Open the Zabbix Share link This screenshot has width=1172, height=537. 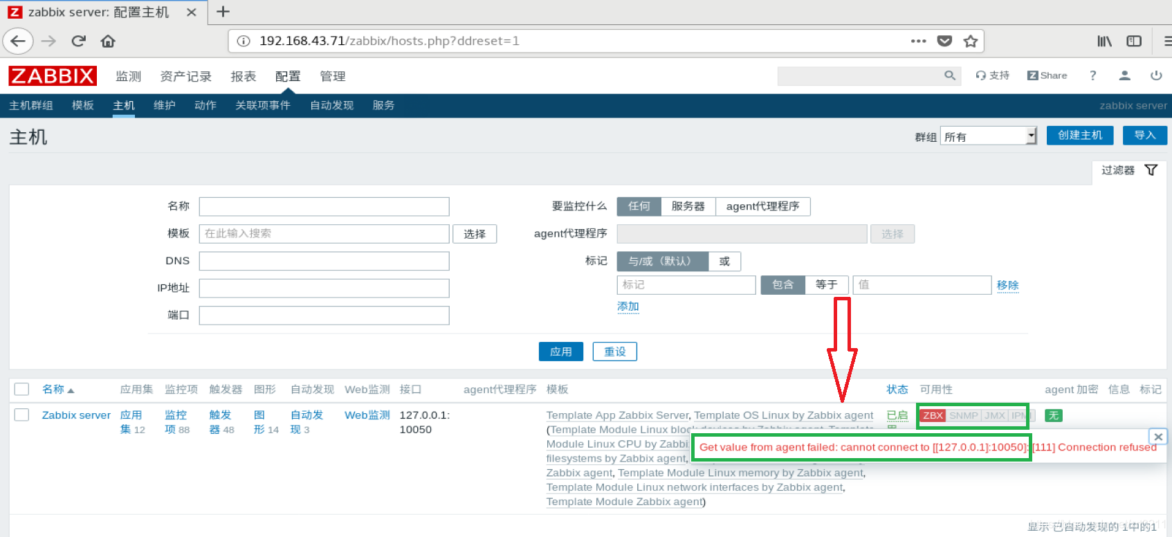point(1047,75)
